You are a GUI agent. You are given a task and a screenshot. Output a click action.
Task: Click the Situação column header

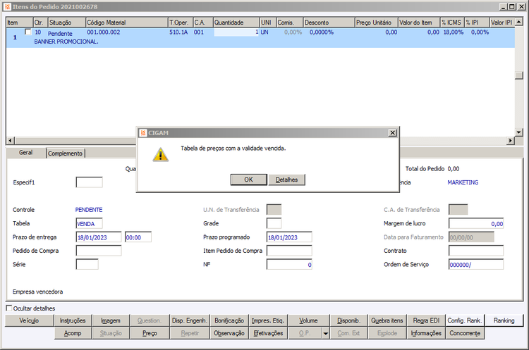pos(67,23)
